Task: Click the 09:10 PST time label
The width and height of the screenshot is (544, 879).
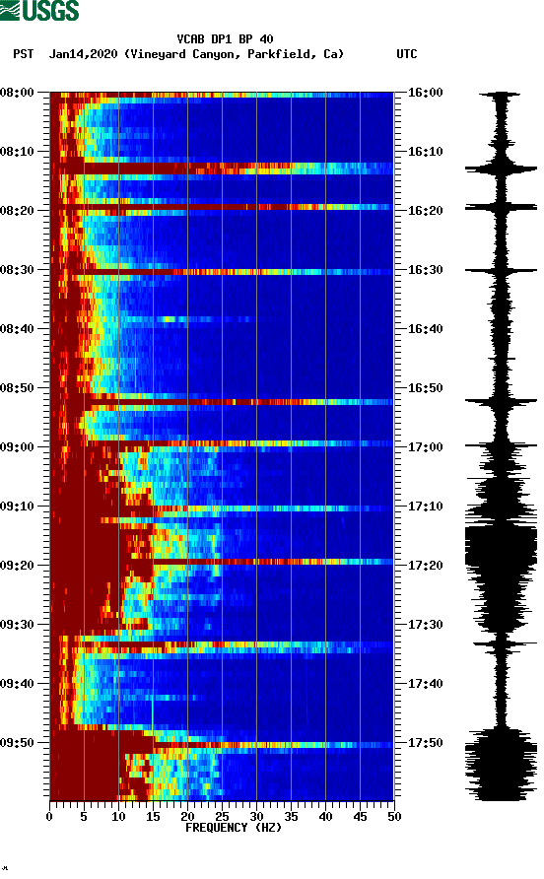Action: tap(17, 507)
